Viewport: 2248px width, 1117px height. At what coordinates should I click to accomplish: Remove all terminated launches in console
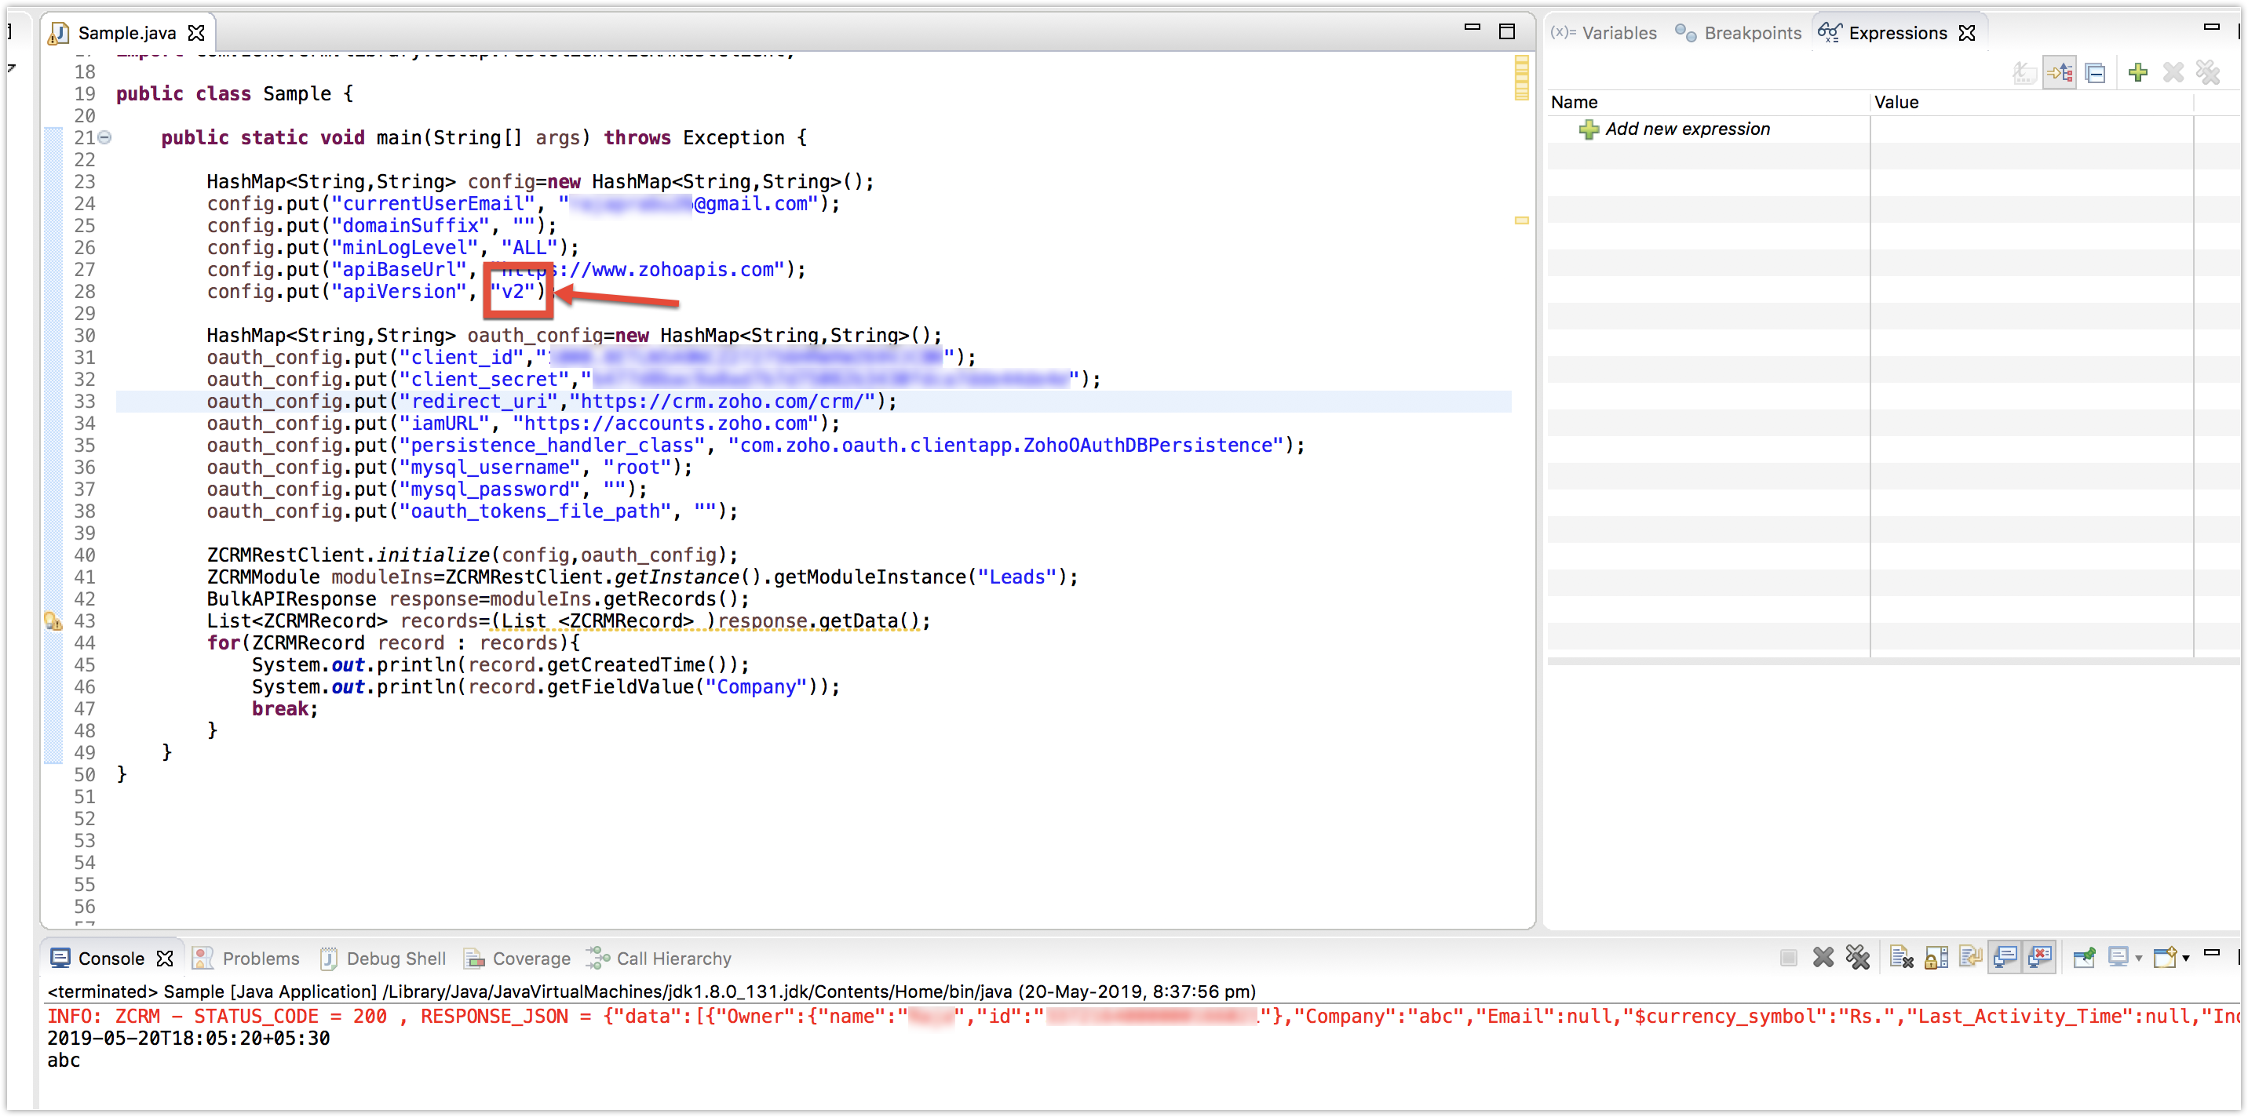click(1857, 959)
